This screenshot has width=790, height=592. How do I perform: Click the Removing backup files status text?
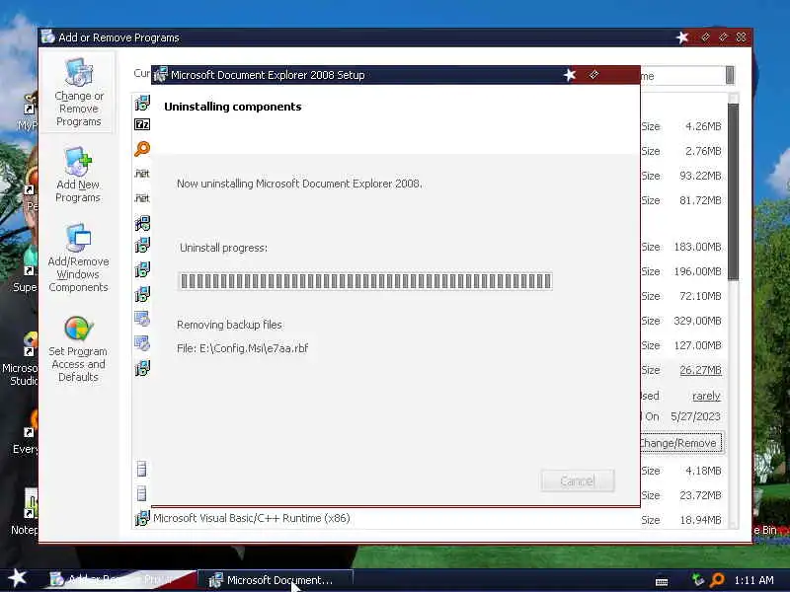(x=229, y=325)
